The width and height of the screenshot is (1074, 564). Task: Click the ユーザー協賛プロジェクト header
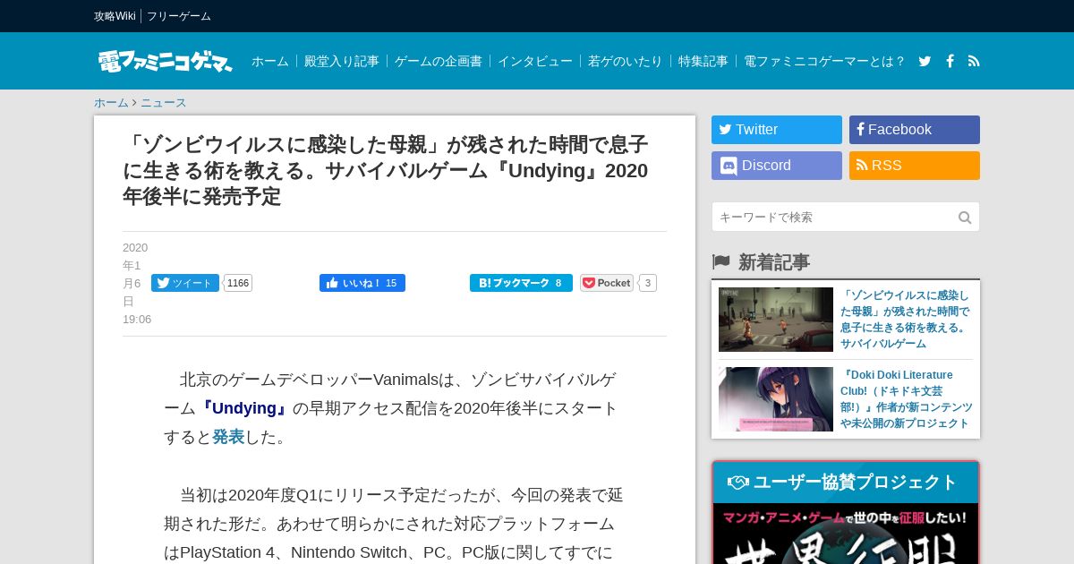coord(846,483)
